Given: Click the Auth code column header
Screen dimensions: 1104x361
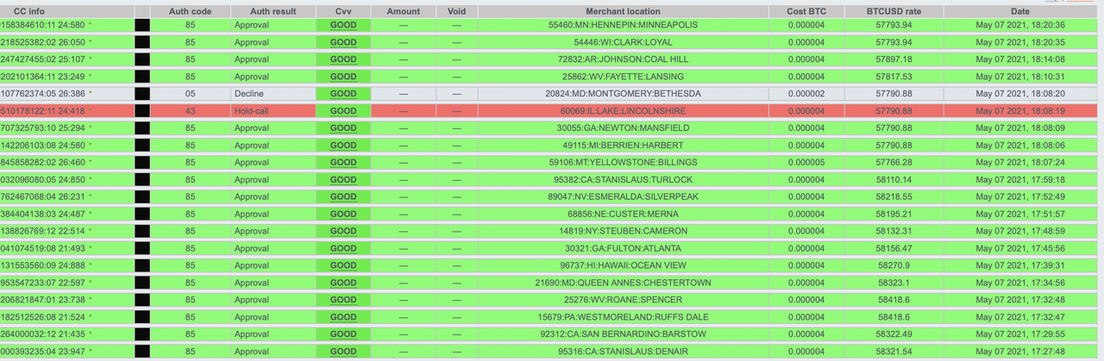Looking at the screenshot, I should tap(190, 11).
